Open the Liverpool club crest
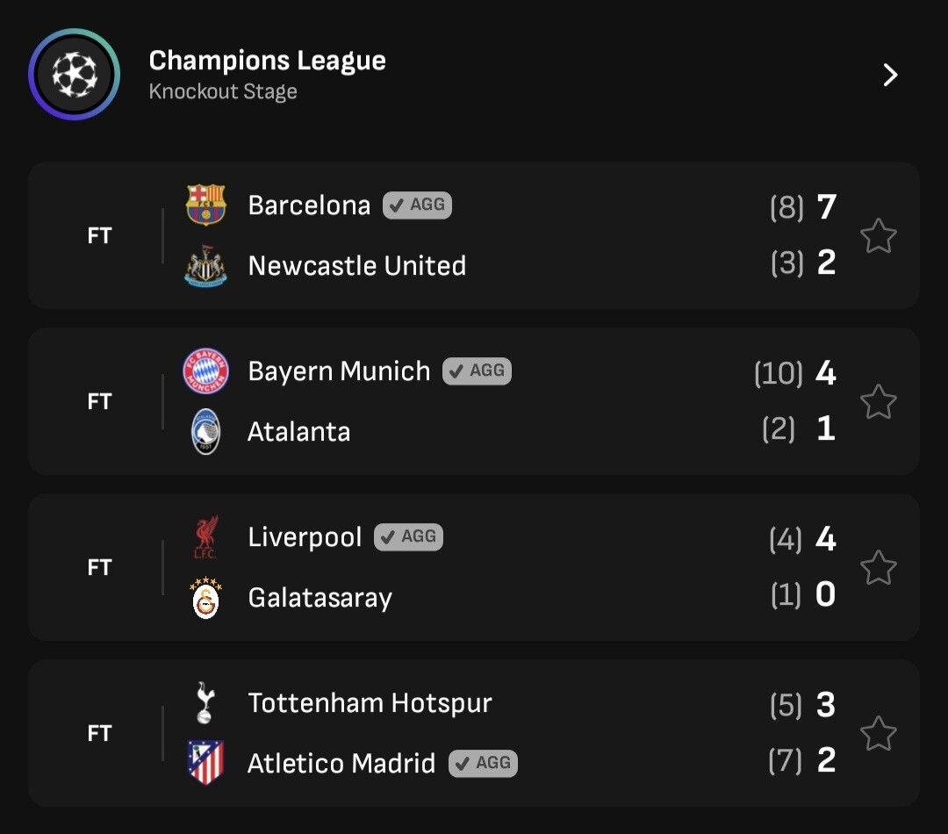The height and width of the screenshot is (834, 948). coord(206,537)
